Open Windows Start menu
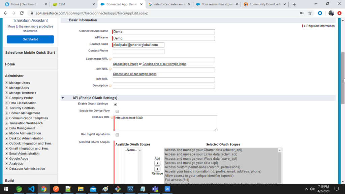This screenshot has height=194, width=345. click(x=6, y=189)
